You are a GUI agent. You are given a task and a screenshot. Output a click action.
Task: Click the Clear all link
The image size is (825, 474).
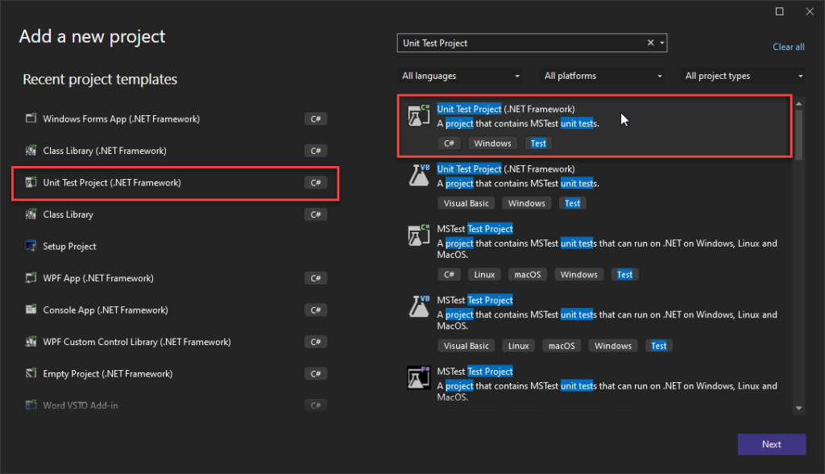pos(788,47)
